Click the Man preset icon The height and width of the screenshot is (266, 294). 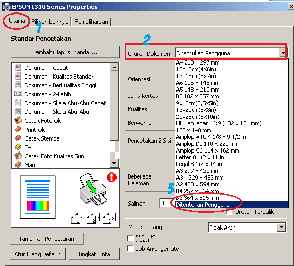pyautogui.click(x=18, y=164)
